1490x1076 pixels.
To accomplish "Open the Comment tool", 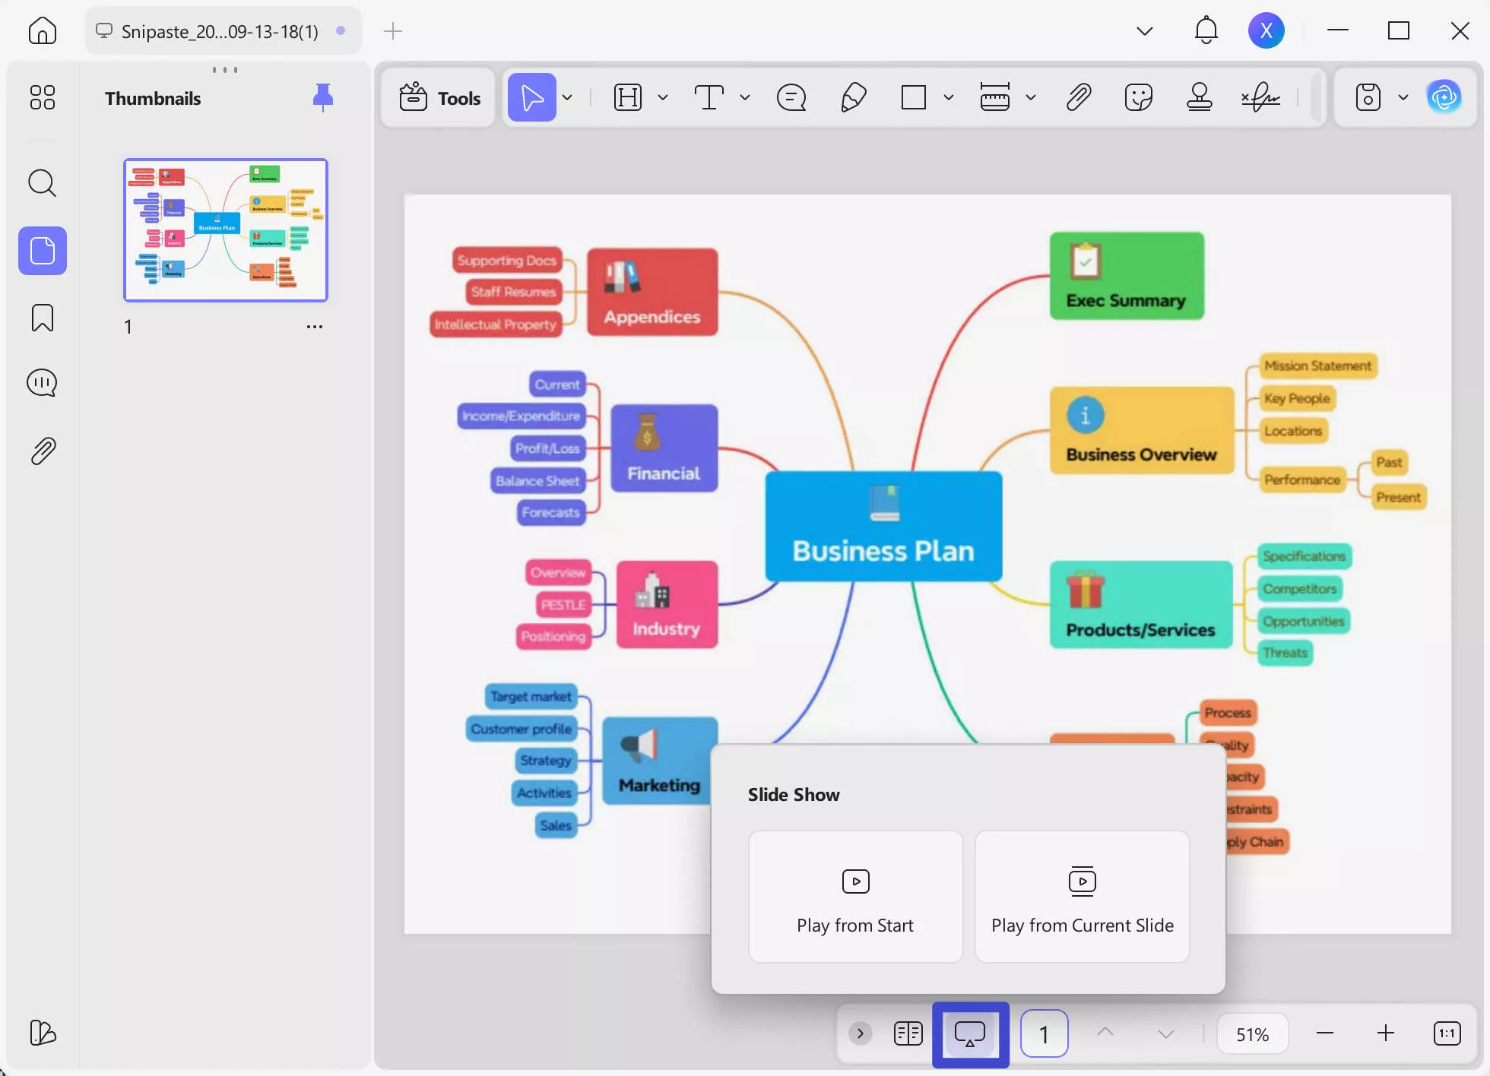I will (x=791, y=97).
